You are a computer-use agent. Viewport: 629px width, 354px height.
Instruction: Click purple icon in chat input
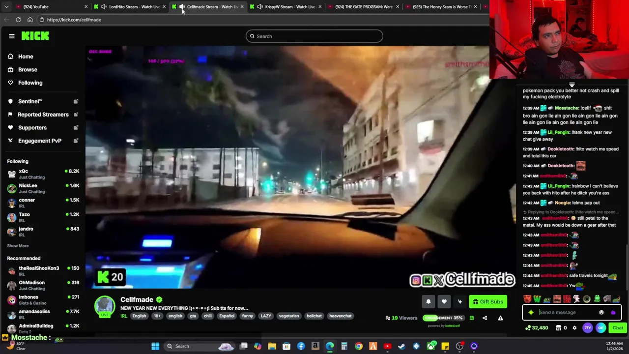point(613,313)
